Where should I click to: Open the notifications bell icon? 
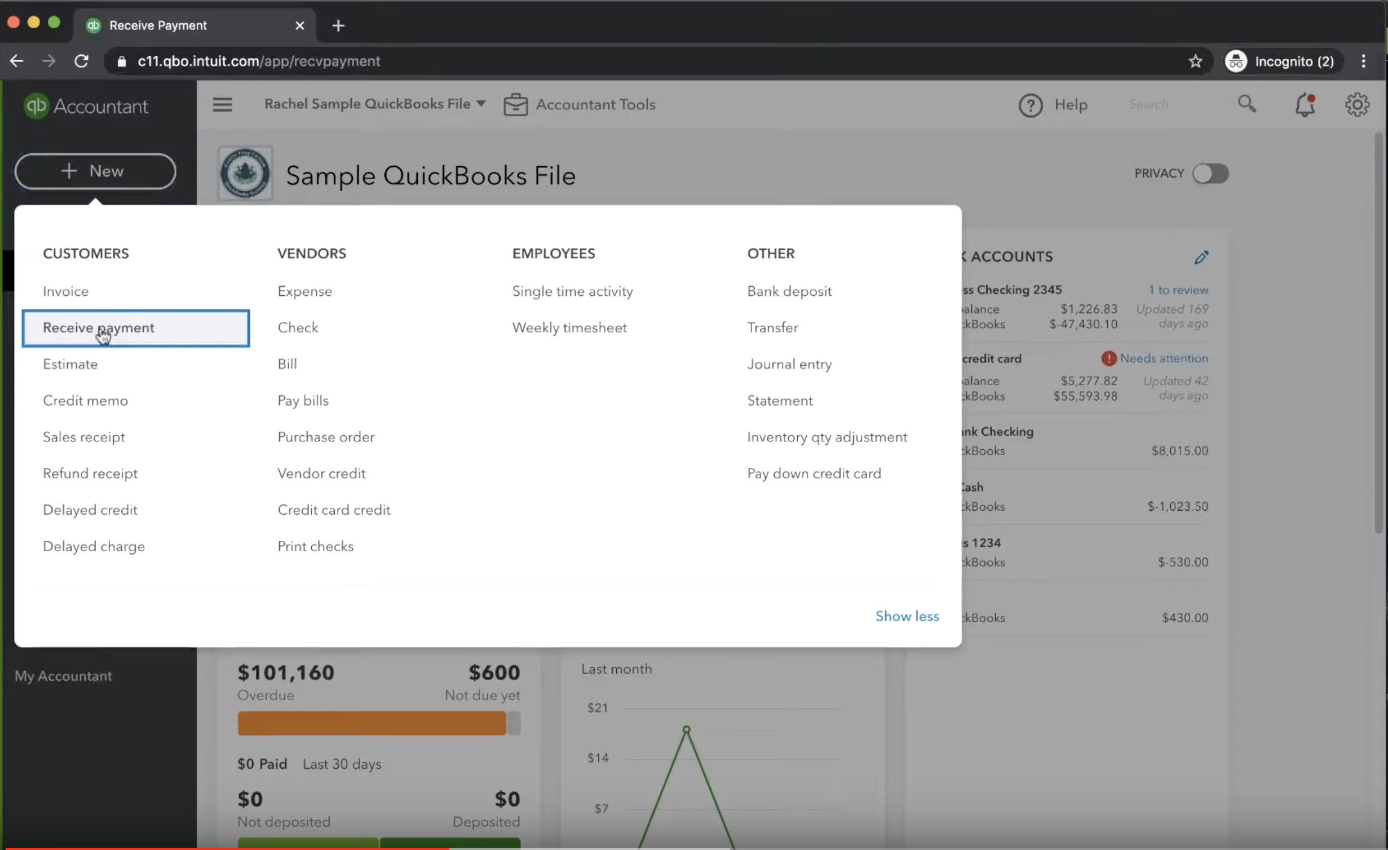[1305, 105]
